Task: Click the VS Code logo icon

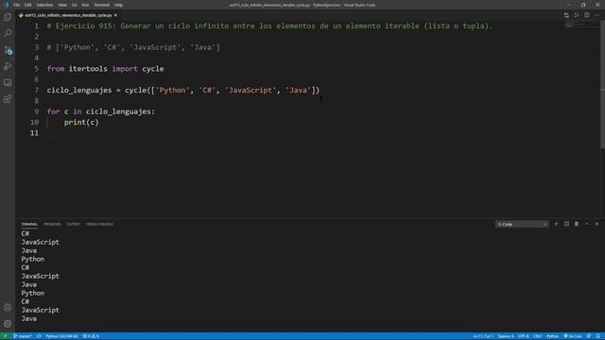Action: click(x=6, y=5)
